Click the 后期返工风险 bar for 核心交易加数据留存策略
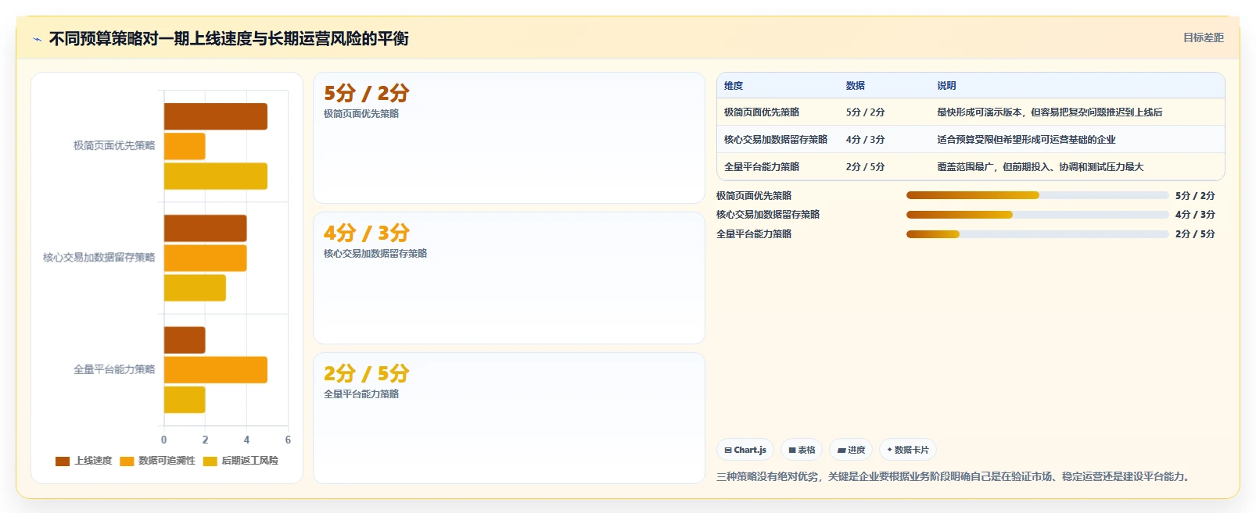 195,287
